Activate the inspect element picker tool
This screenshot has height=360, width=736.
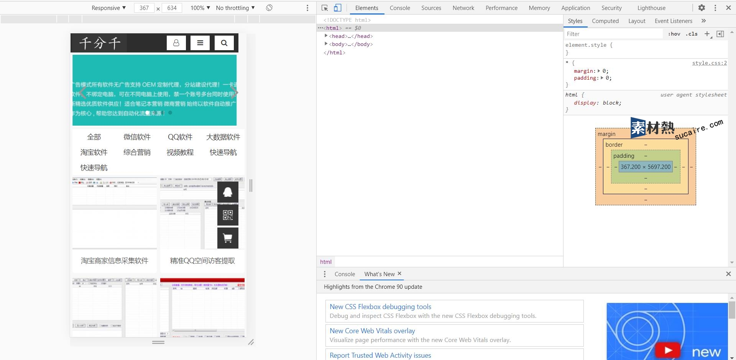coord(325,8)
